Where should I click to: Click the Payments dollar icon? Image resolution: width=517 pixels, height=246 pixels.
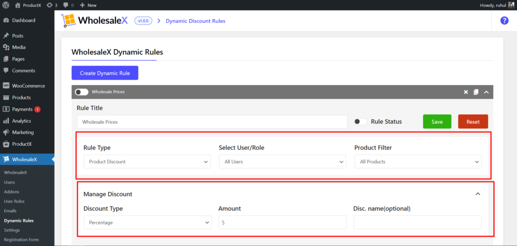pos(6,109)
